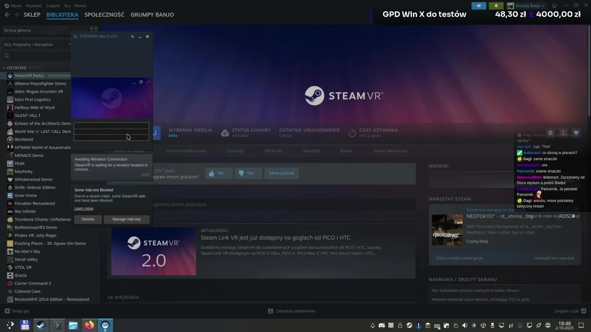
Task: Open the Dyskusje tab on game page
Action: 235,151
